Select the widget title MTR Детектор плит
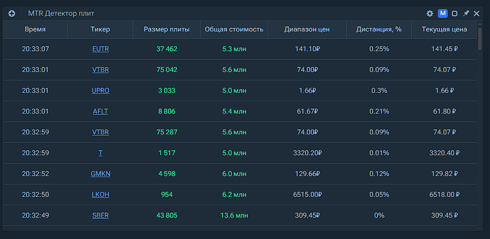 (61, 13)
